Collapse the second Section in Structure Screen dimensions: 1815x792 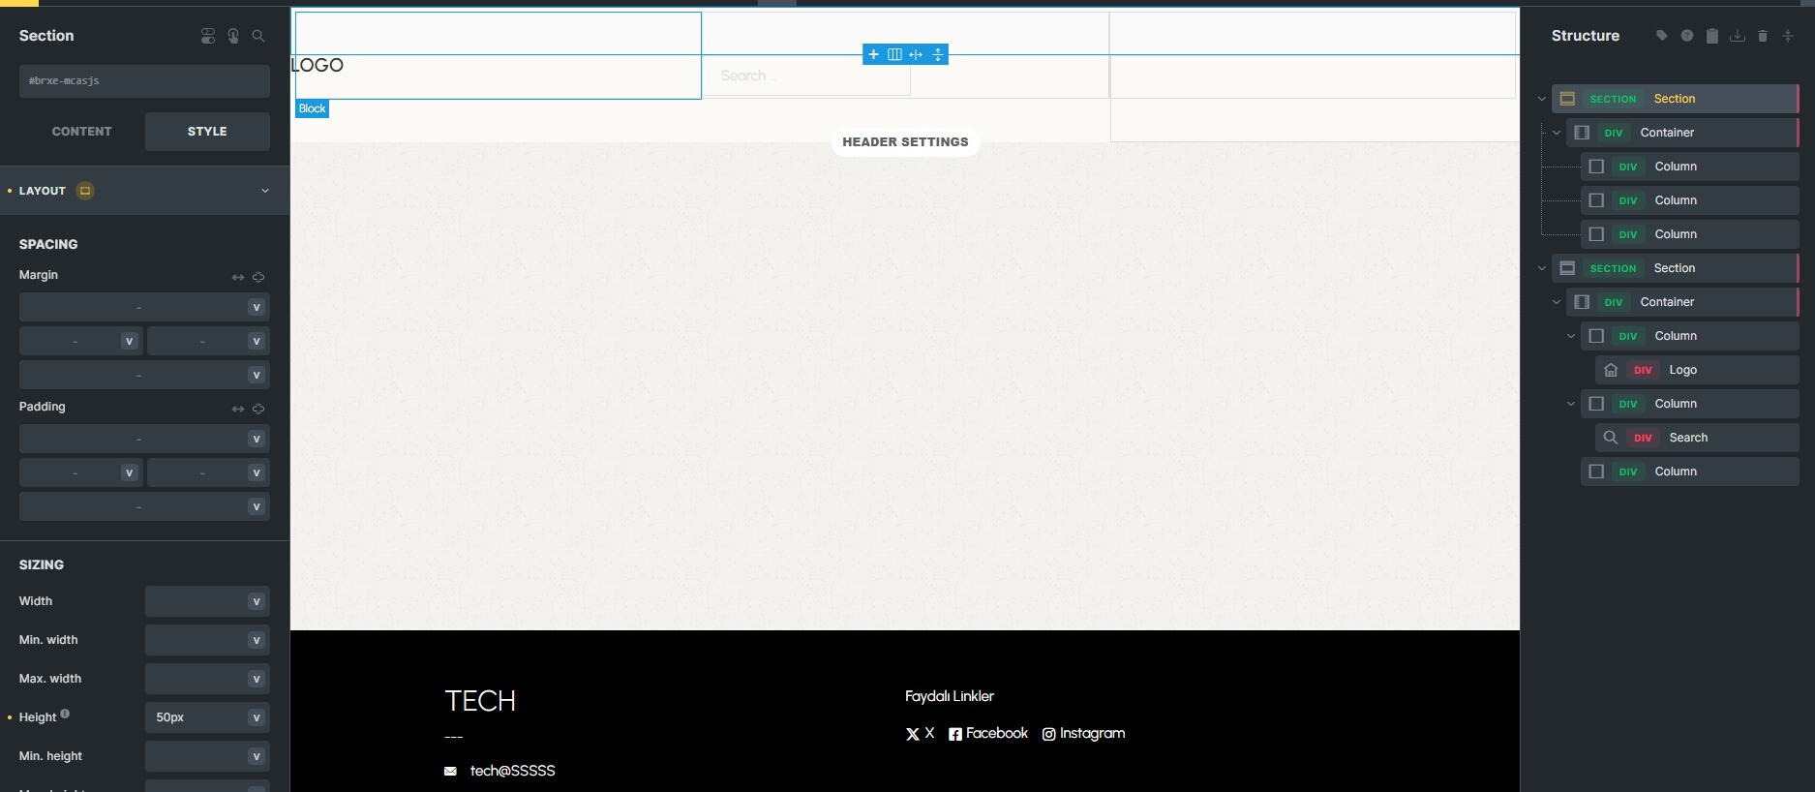(x=1542, y=268)
